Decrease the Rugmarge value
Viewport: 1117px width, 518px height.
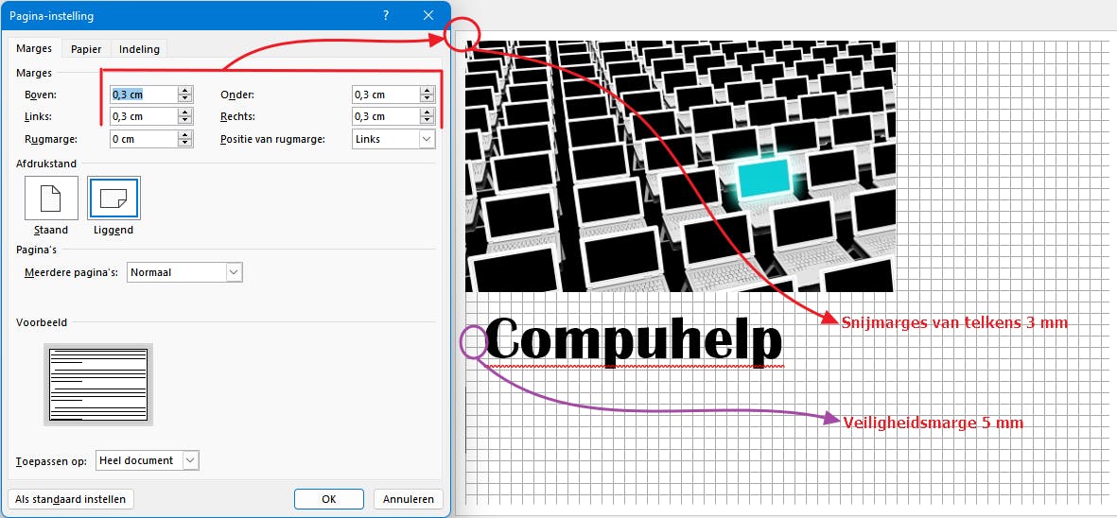click(x=185, y=143)
